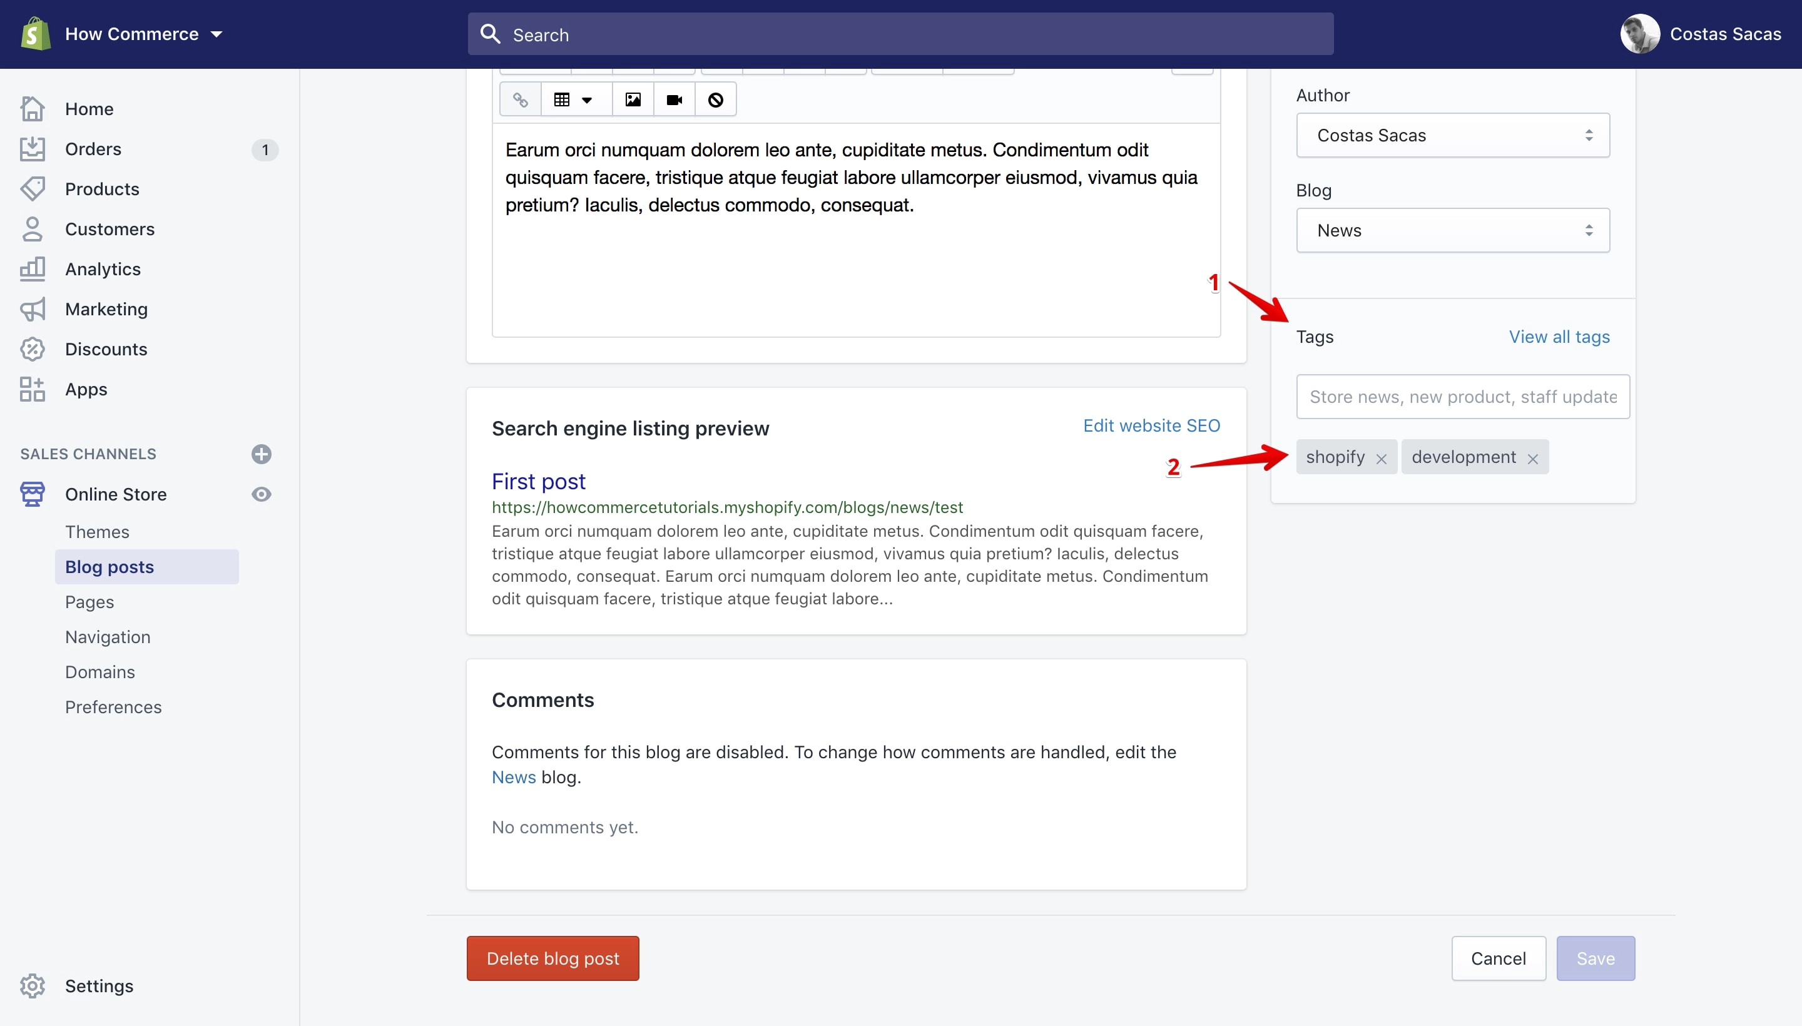Viewport: 1802px width, 1026px height.
Task: Click the Apps grid icon
Action: point(33,389)
